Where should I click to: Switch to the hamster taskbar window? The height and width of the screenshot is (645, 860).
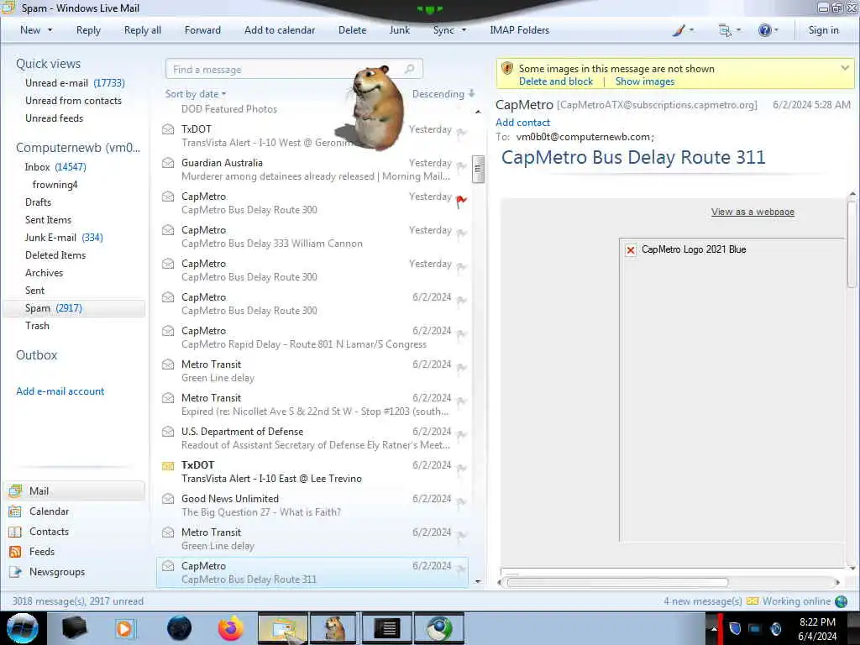[334, 628]
